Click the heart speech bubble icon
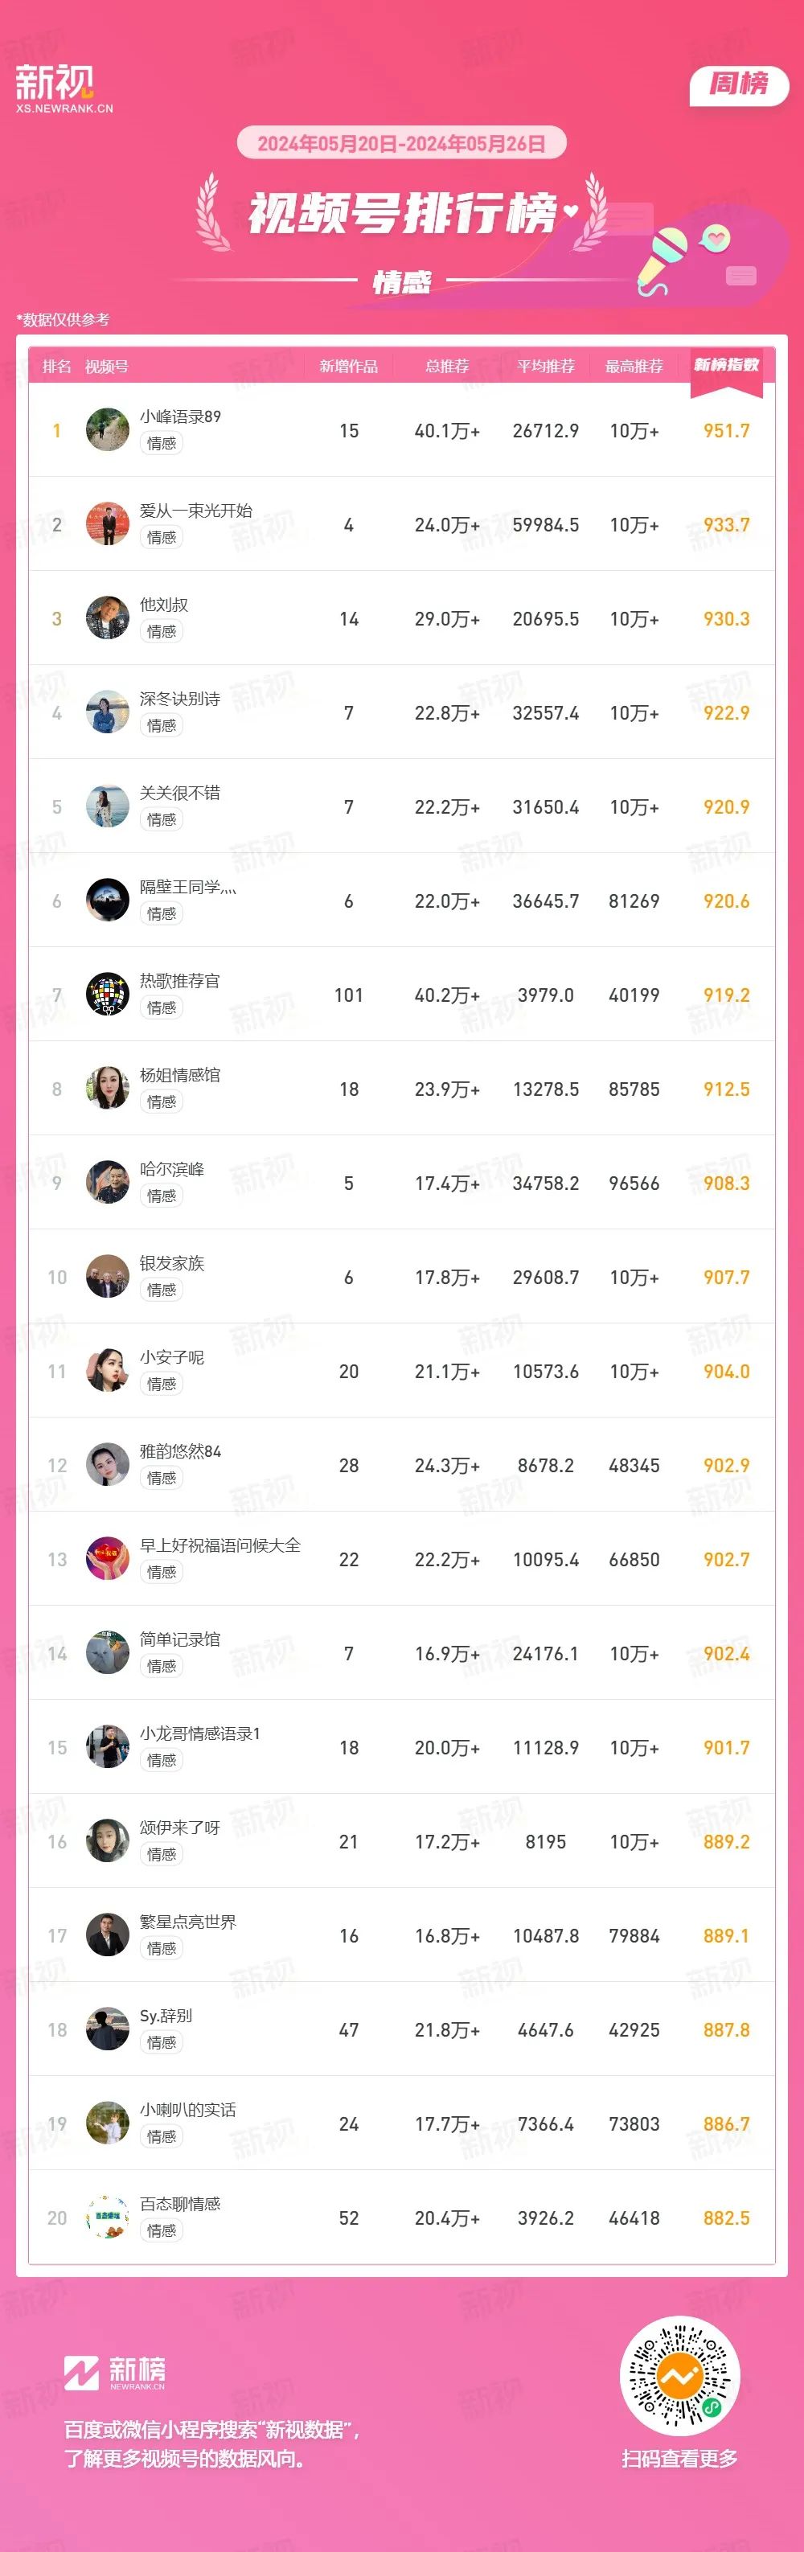Screen dimensions: 804x2552 click(x=715, y=238)
